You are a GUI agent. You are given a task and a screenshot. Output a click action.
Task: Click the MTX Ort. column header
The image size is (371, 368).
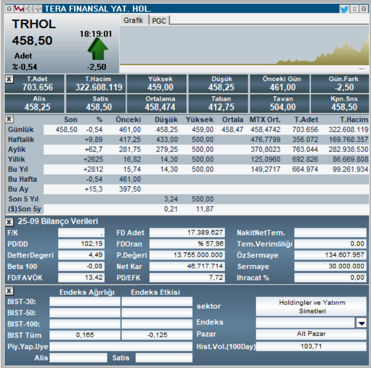265,120
